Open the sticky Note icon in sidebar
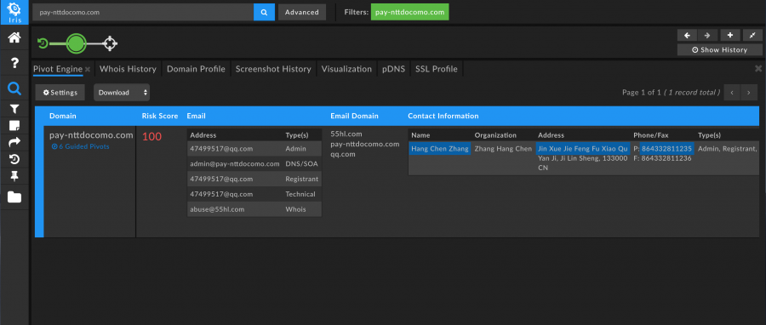 coord(14,126)
